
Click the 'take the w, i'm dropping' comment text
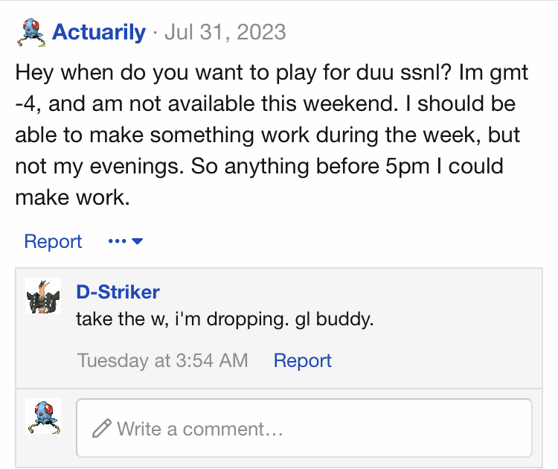click(182, 319)
